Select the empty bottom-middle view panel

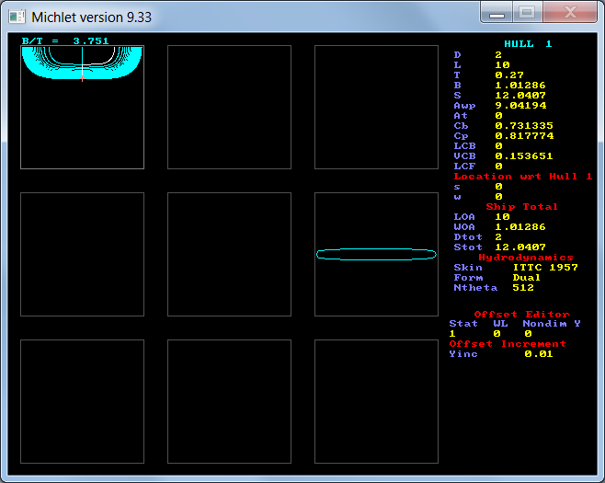pos(229,401)
